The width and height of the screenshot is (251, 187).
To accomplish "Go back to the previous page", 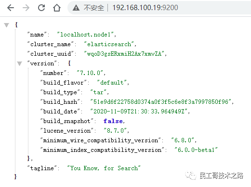I will click(11, 8).
